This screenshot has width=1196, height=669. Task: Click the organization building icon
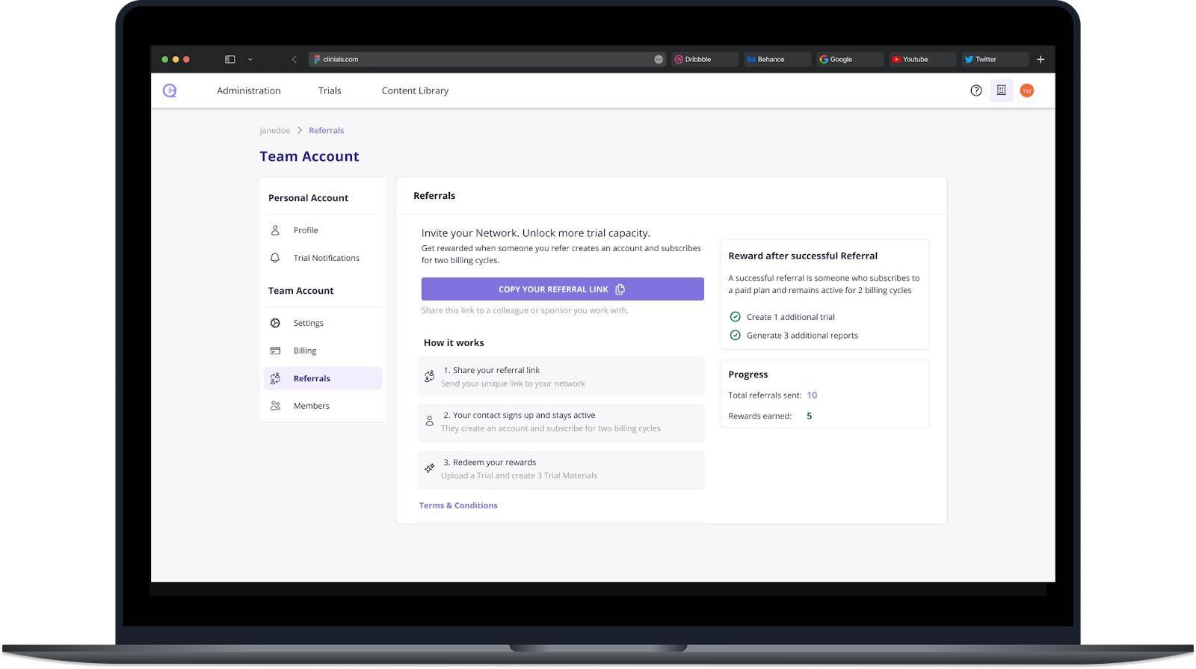pyautogui.click(x=1002, y=90)
